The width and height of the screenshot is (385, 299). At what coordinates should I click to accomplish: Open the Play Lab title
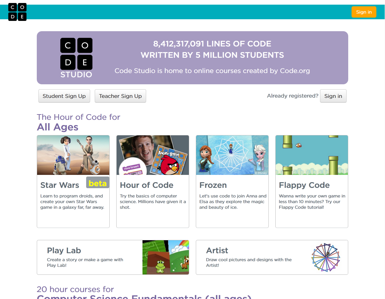[64, 251]
